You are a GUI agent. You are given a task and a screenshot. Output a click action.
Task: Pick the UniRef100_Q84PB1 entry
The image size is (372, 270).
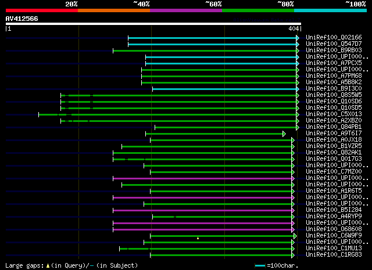tap(334, 127)
